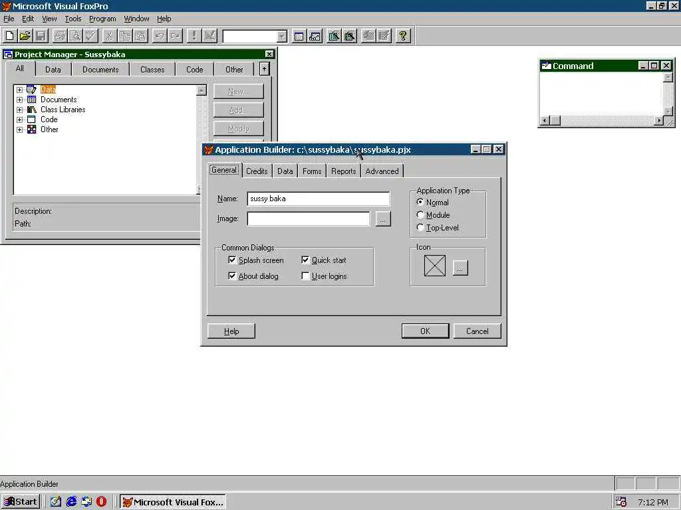
Task: Click Help button in Application Builder
Action: [x=231, y=331]
